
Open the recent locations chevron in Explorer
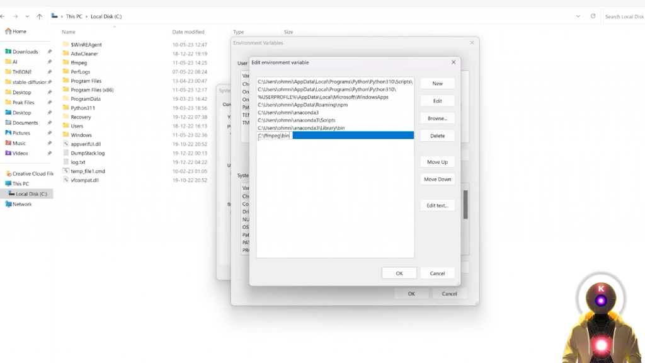pos(27,16)
